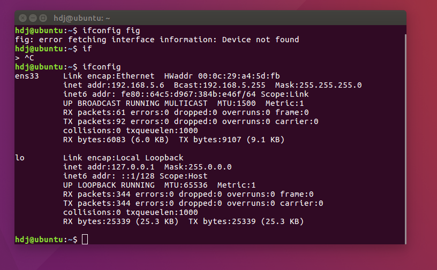Click the 'Device not found' error text

(x=260, y=40)
